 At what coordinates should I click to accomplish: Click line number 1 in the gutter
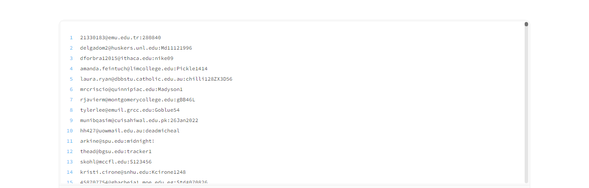(x=71, y=38)
